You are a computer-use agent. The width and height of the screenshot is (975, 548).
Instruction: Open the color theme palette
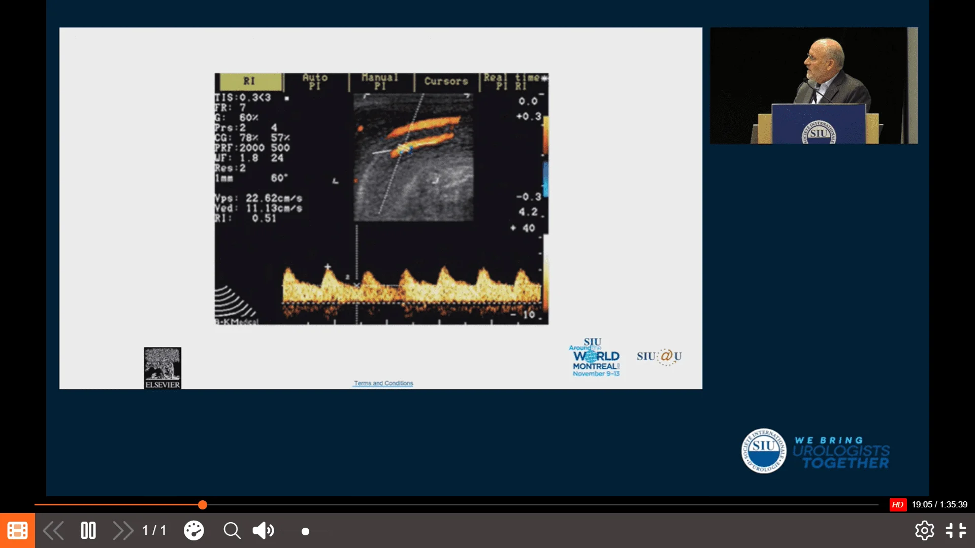pyautogui.click(x=193, y=531)
